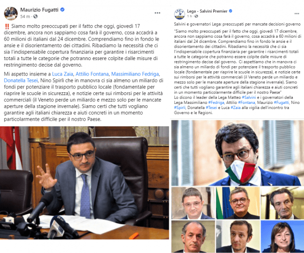Open the three-dot options on the Lega post
The image size is (304, 253).
[x=297, y=14]
